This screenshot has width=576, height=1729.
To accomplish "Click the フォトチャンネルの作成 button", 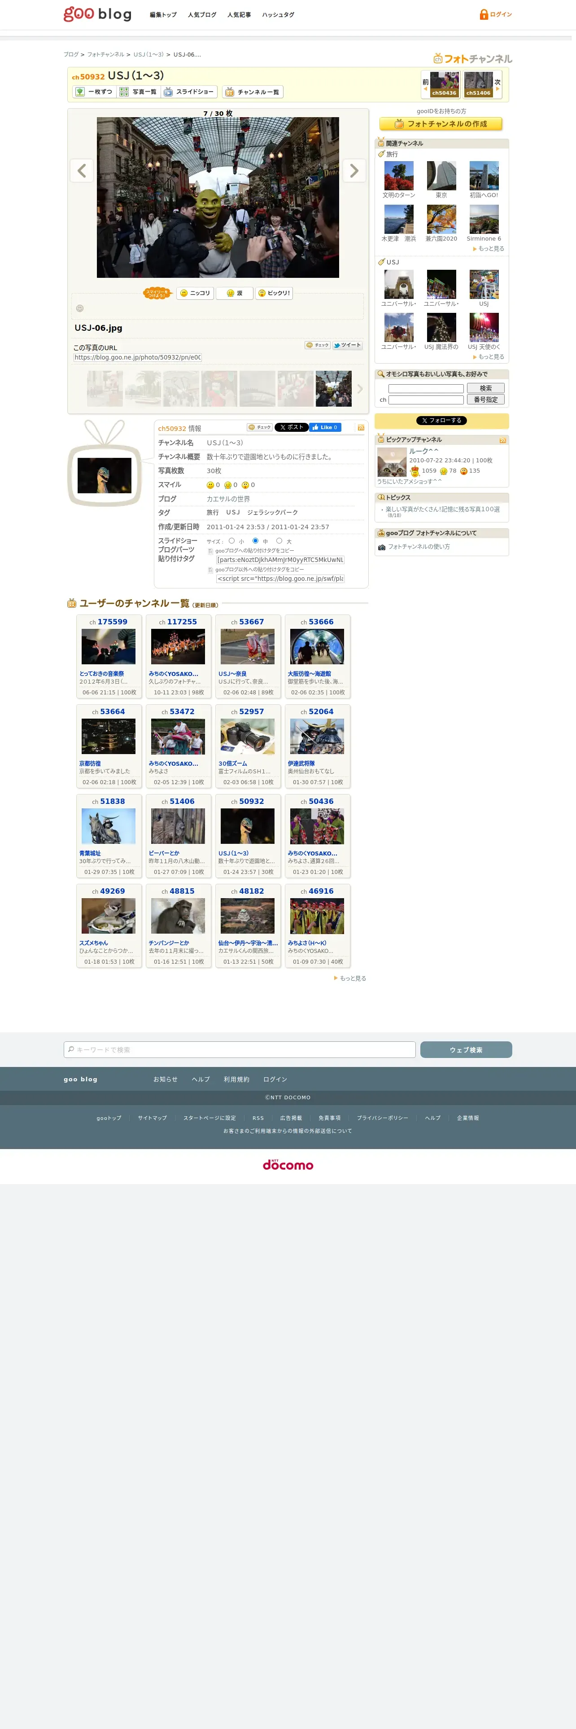I will point(441,124).
